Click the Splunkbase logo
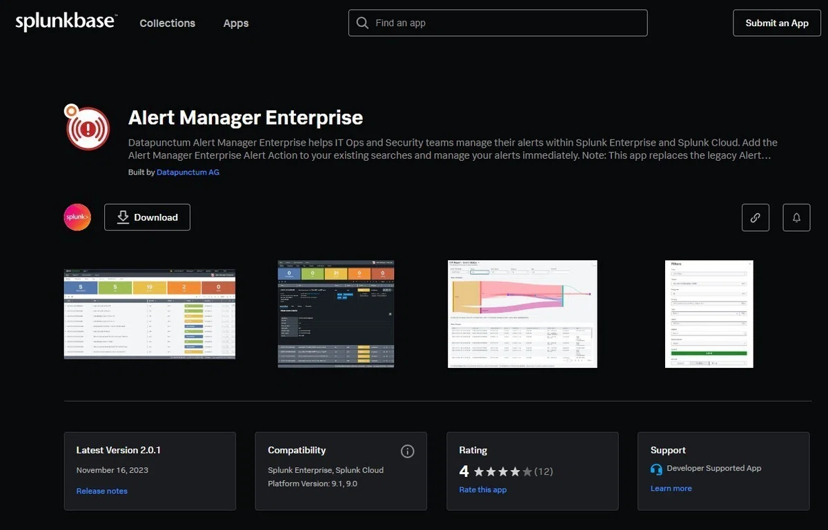The image size is (828, 530). point(66,22)
